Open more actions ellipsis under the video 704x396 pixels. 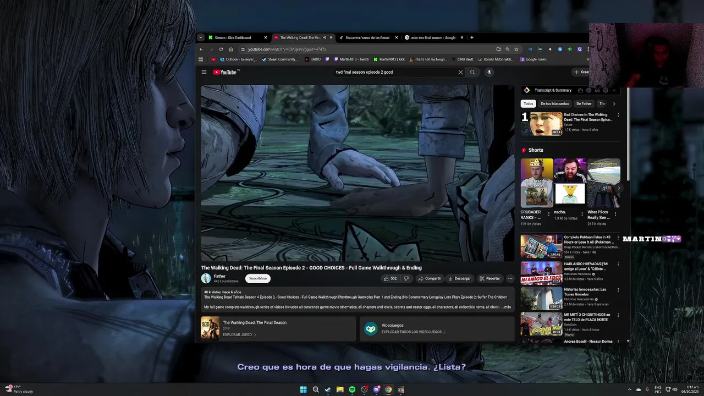point(510,278)
